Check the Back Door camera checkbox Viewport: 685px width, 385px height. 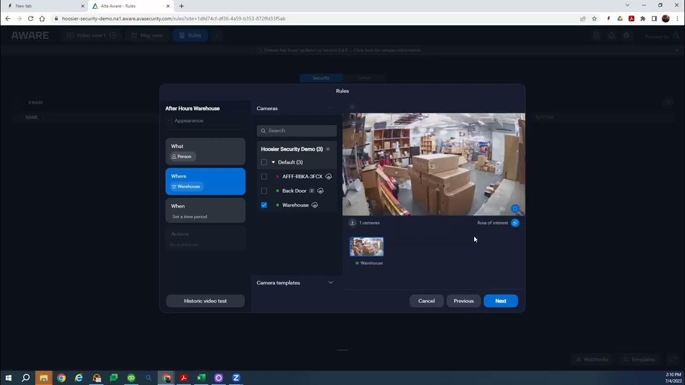(x=264, y=191)
